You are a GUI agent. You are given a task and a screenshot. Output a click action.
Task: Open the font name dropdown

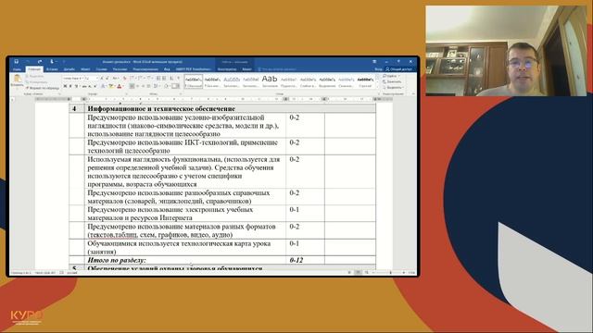click(x=82, y=78)
